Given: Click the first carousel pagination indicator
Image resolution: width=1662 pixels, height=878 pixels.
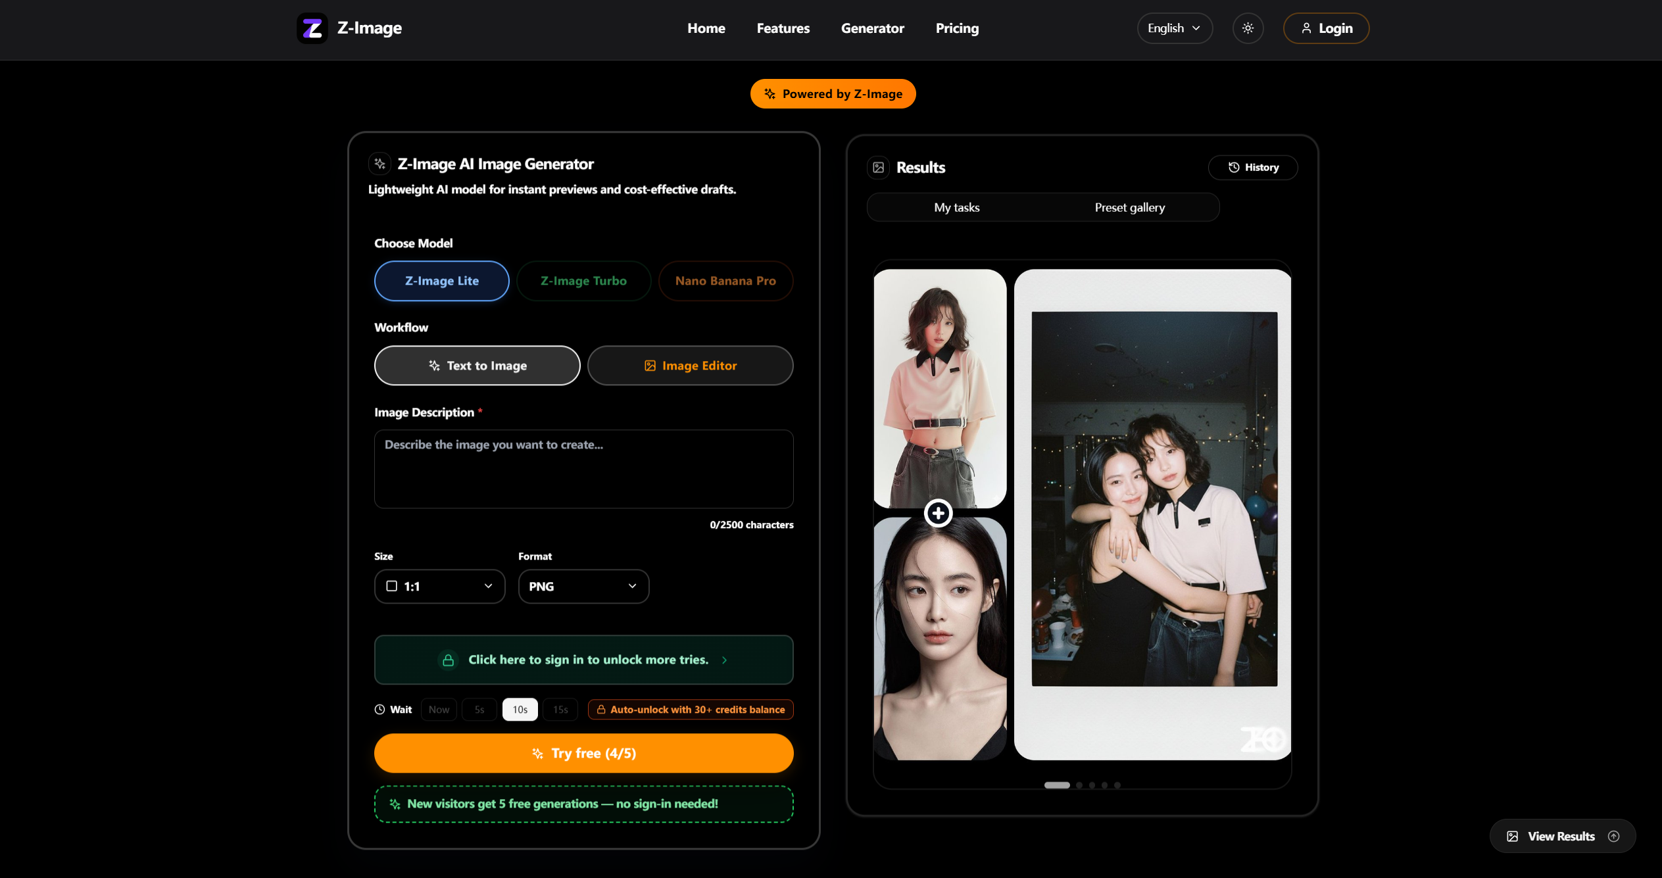Looking at the screenshot, I should click(1057, 785).
